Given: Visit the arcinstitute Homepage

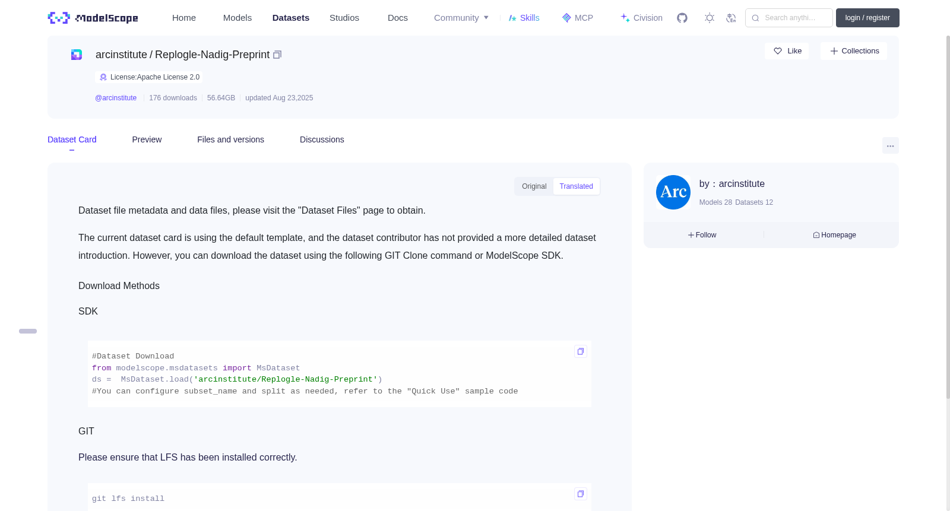Looking at the screenshot, I should pyautogui.click(x=834, y=235).
